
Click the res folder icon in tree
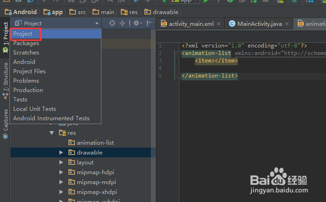62,132
